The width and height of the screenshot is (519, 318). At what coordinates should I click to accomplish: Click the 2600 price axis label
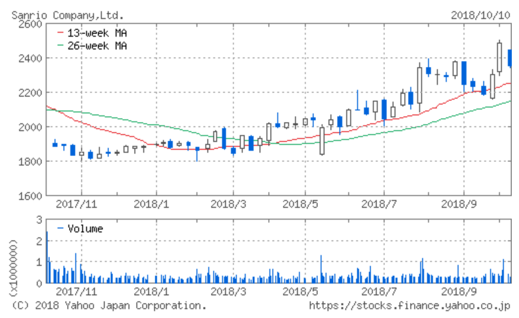(32, 24)
